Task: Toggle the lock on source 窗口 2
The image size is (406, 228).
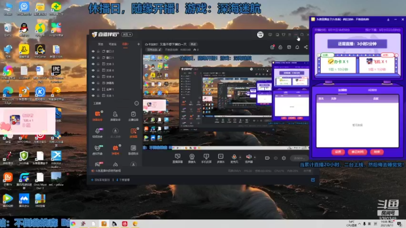Action: tap(98, 51)
